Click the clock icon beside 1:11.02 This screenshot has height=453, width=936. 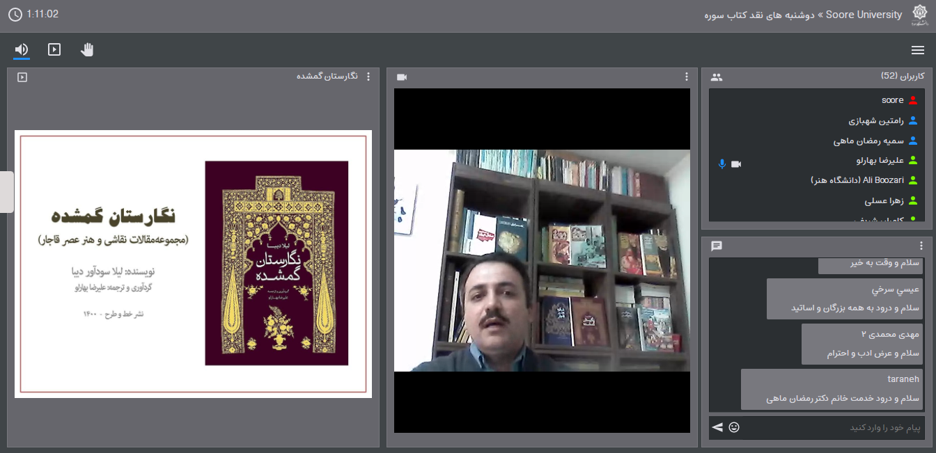[x=15, y=14]
